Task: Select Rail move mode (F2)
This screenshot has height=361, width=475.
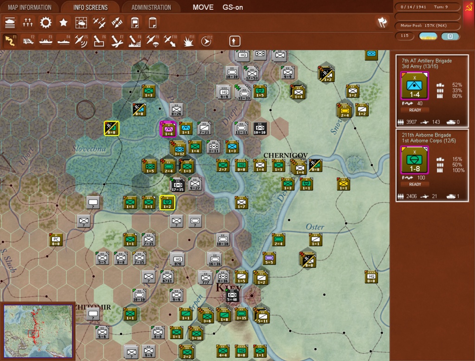Action: click(x=28, y=41)
